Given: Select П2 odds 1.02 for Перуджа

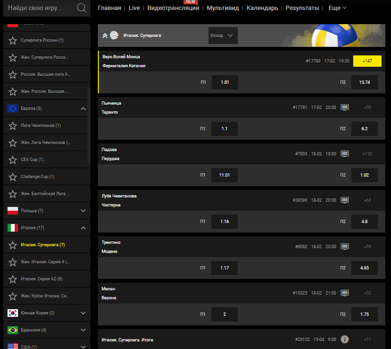Looking at the screenshot, I should click(365, 175).
